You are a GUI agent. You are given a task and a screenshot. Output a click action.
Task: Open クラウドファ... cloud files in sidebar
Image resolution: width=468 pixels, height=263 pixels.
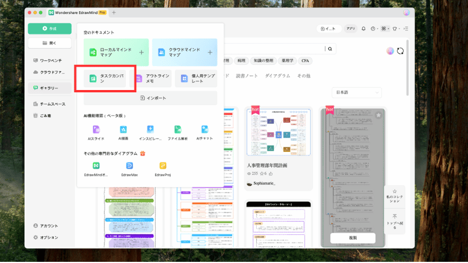tap(49, 72)
